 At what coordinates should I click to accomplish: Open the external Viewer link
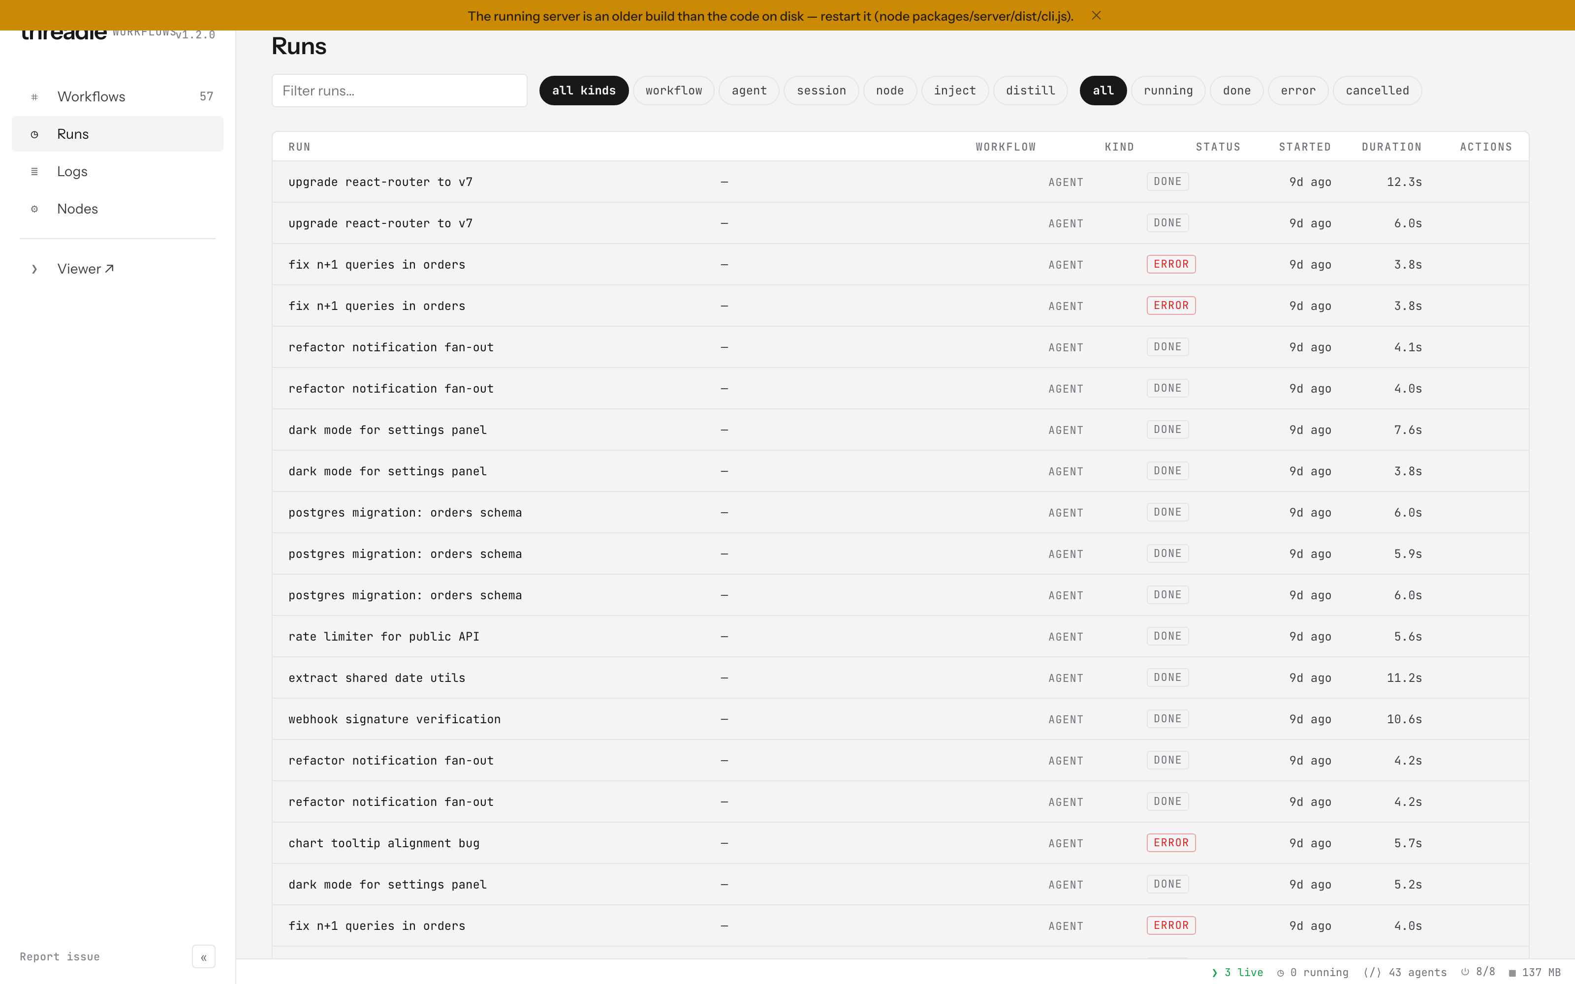click(x=118, y=269)
